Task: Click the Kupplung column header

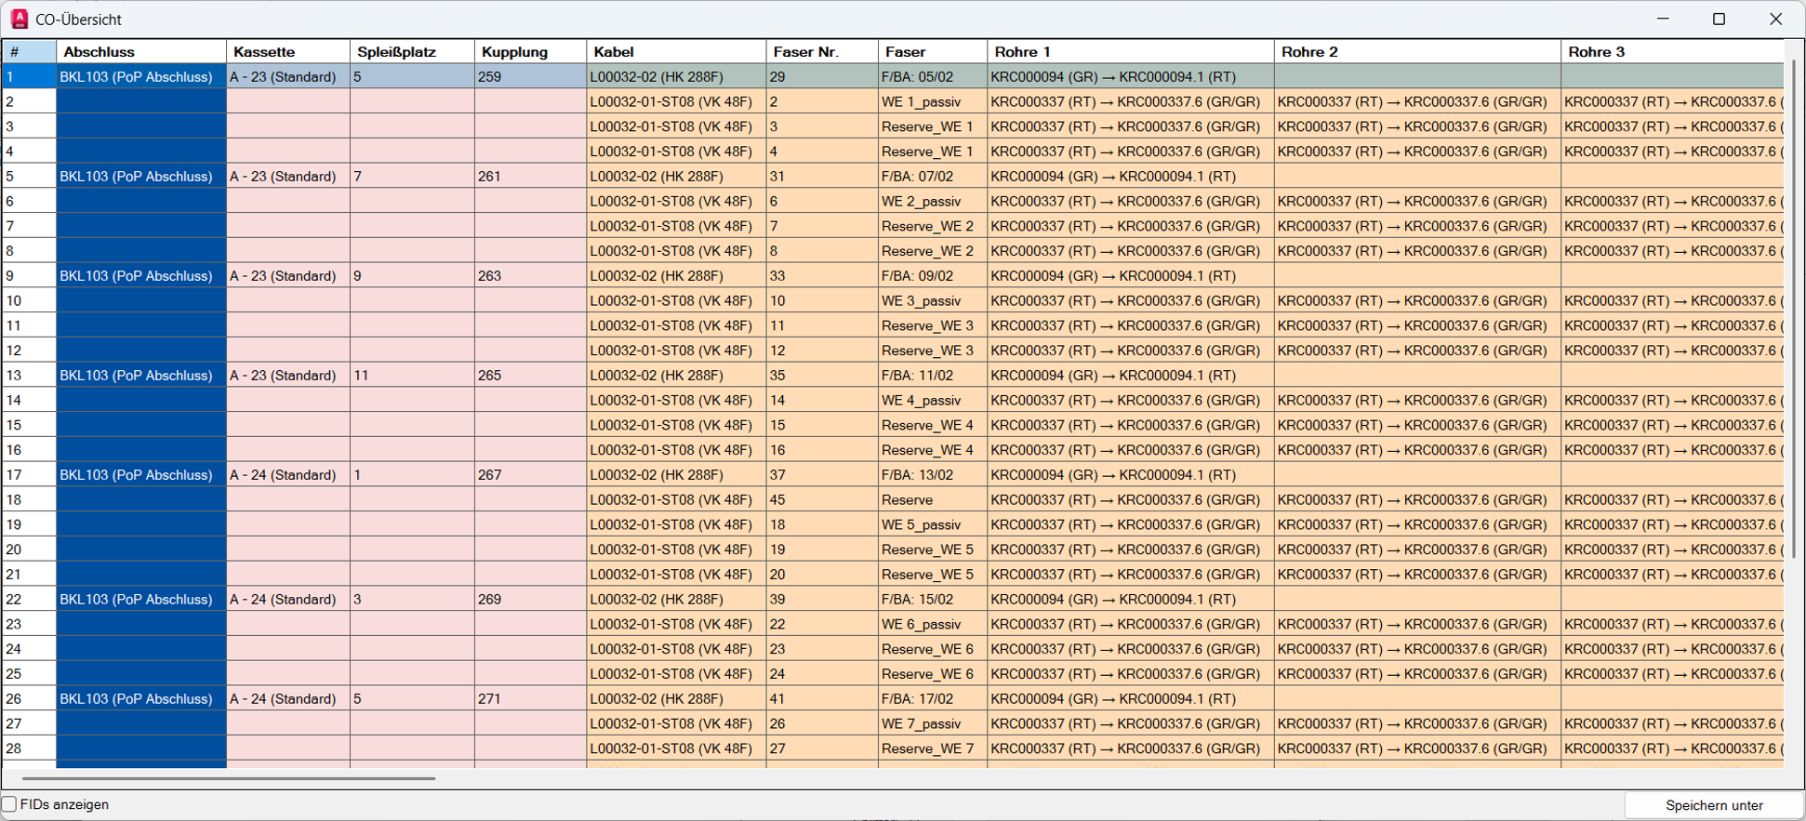Action: point(530,52)
